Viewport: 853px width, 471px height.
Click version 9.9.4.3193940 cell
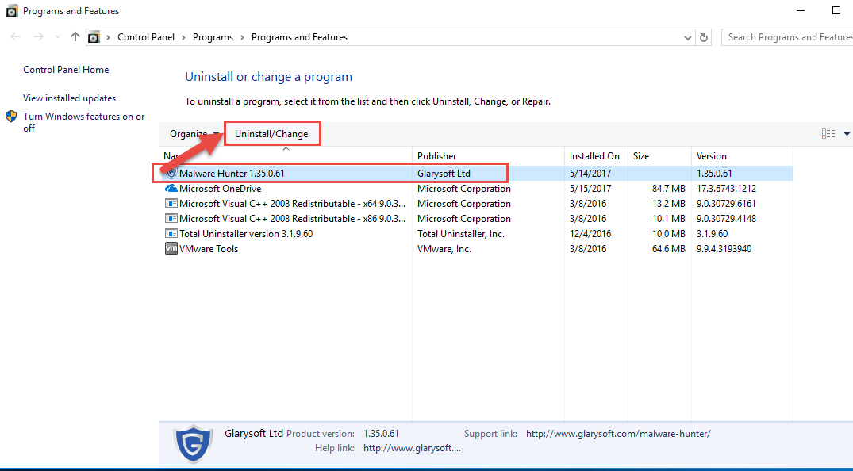(x=724, y=249)
